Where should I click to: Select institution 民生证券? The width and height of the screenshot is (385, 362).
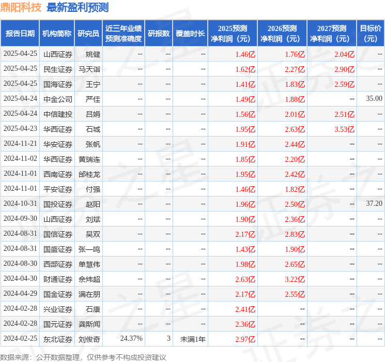tap(58, 69)
